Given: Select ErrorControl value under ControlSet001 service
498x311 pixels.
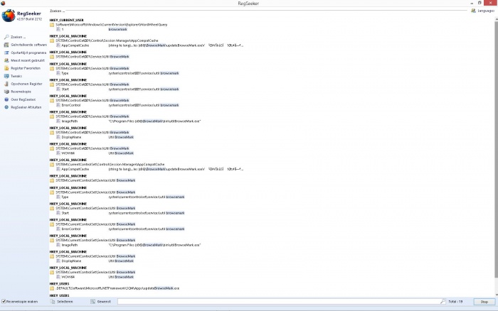Looking at the screenshot, I should pyautogui.click(x=71, y=105).
